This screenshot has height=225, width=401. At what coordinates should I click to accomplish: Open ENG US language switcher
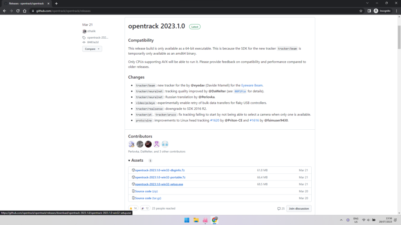[x=356, y=220]
